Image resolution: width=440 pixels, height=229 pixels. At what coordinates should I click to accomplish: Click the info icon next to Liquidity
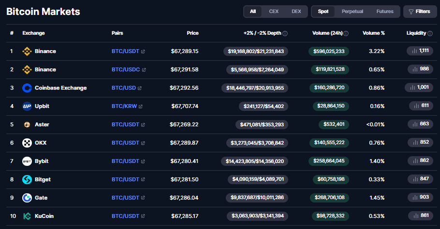(430, 33)
